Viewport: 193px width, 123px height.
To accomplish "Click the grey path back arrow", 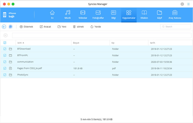I will click(x=6, y=35).
